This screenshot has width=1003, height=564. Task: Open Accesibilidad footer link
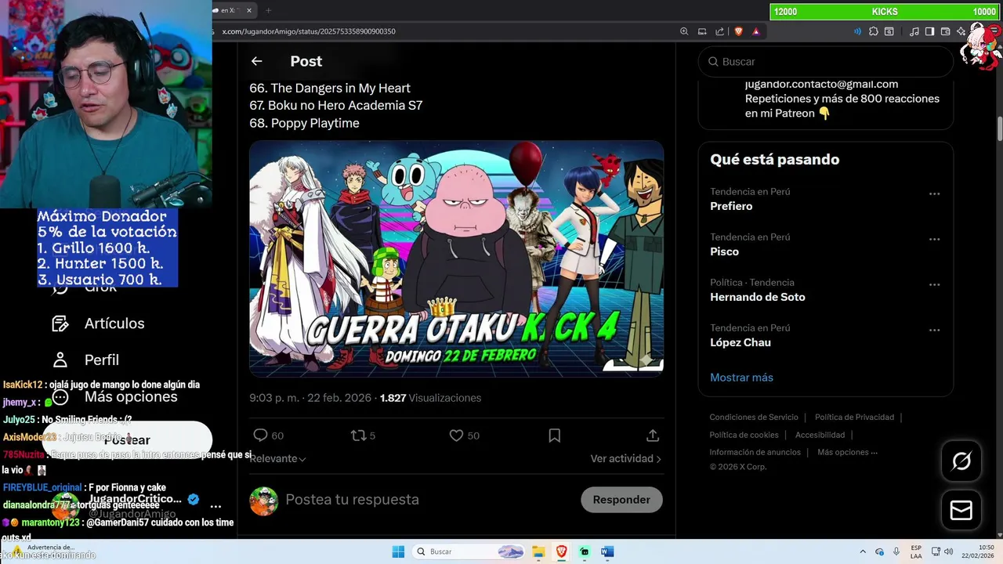click(820, 435)
